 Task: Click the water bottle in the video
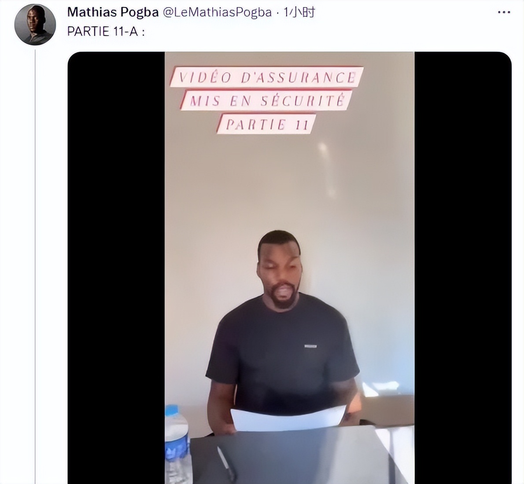tap(177, 444)
